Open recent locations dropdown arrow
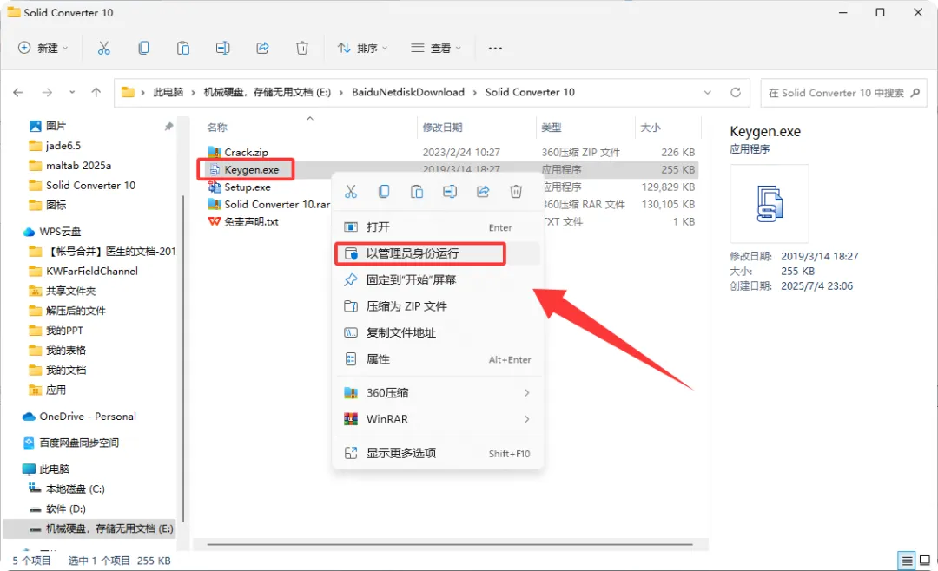The width and height of the screenshot is (938, 571). pos(72,93)
